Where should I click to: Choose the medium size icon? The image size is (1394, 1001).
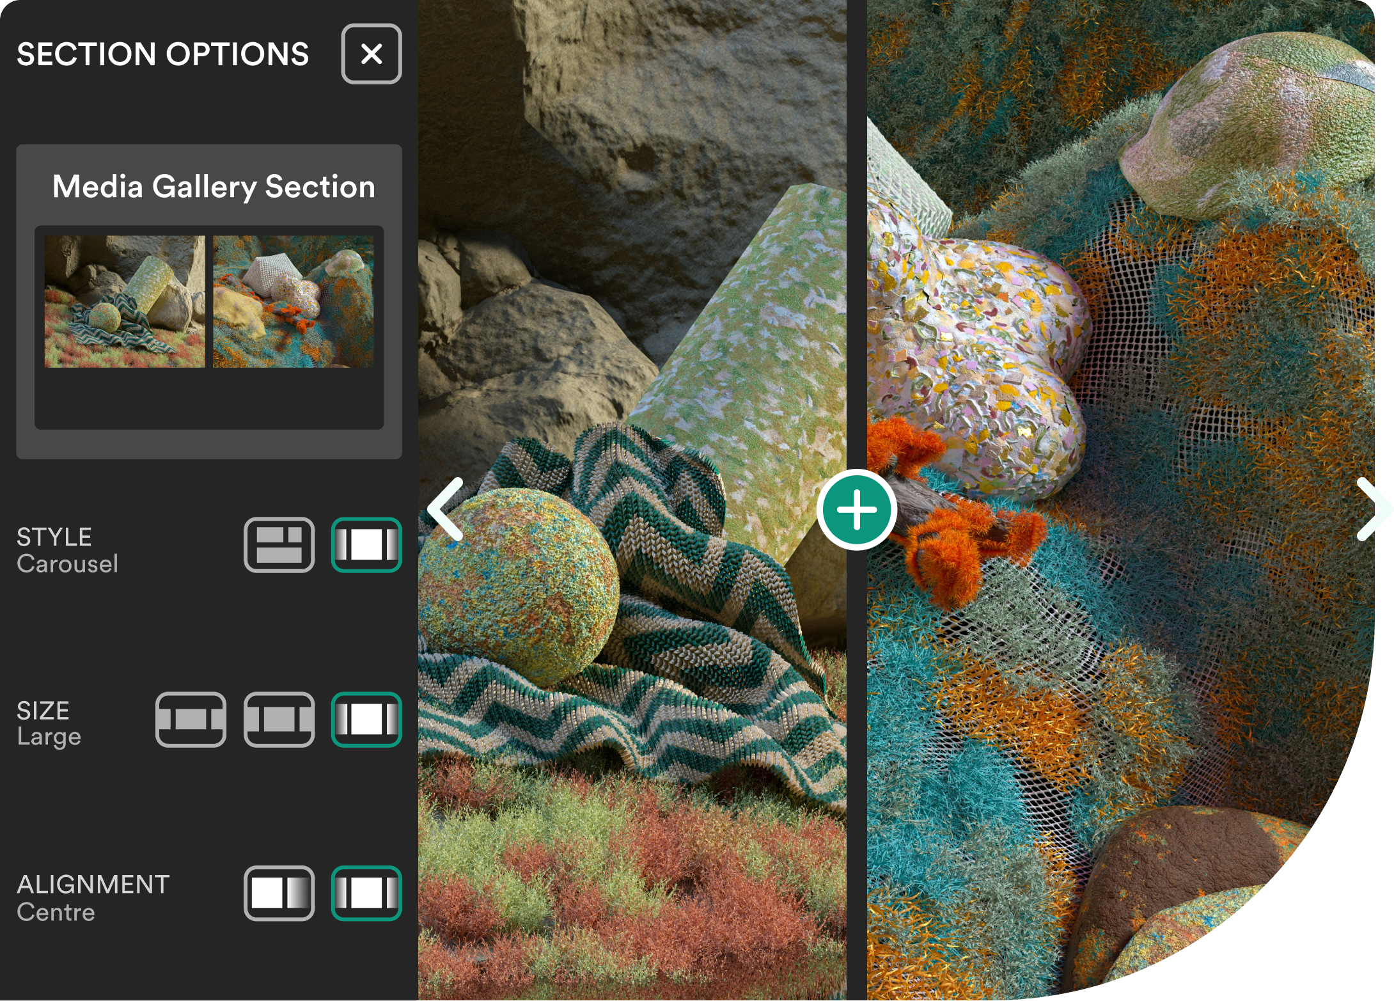[279, 720]
